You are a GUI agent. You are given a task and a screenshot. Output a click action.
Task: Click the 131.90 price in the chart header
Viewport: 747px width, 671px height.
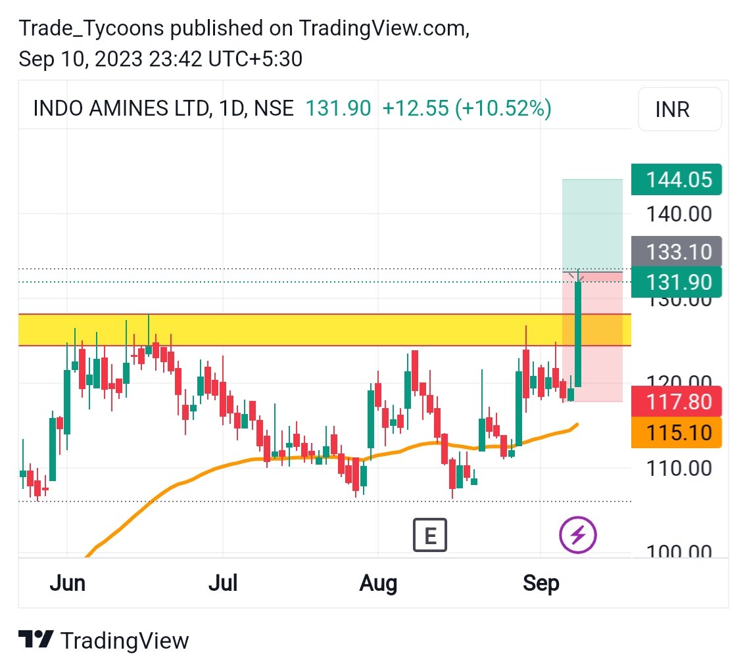[338, 108]
